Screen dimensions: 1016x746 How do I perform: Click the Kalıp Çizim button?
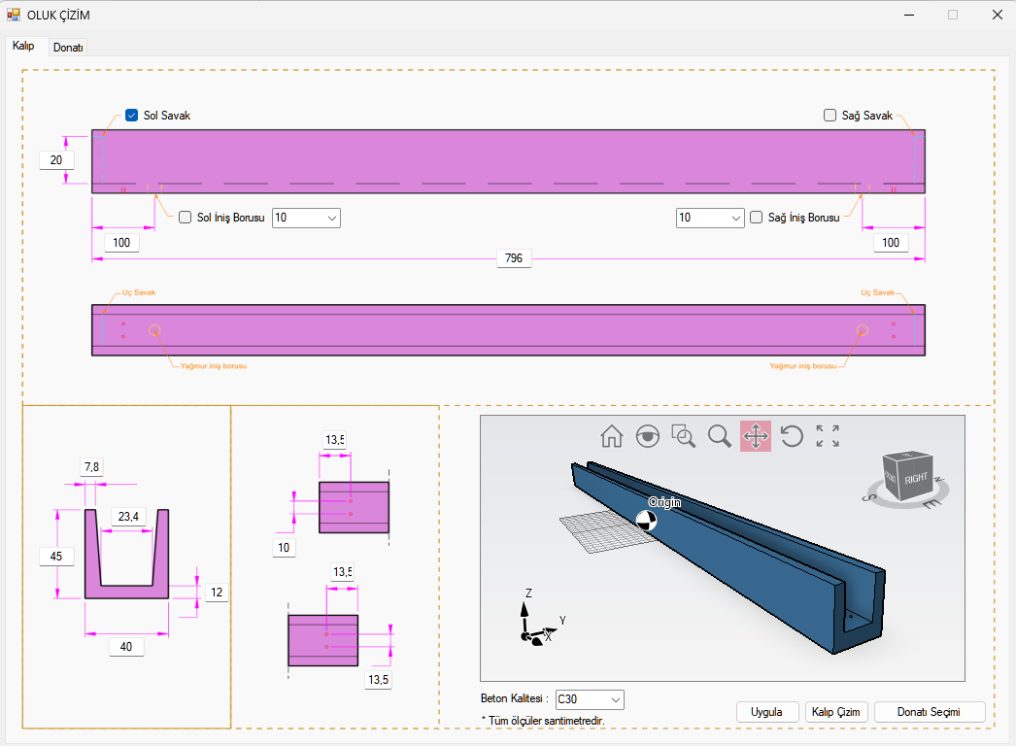click(x=835, y=712)
